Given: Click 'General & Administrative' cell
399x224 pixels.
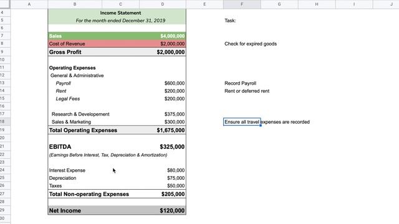Looking at the screenshot, I should (77, 75).
